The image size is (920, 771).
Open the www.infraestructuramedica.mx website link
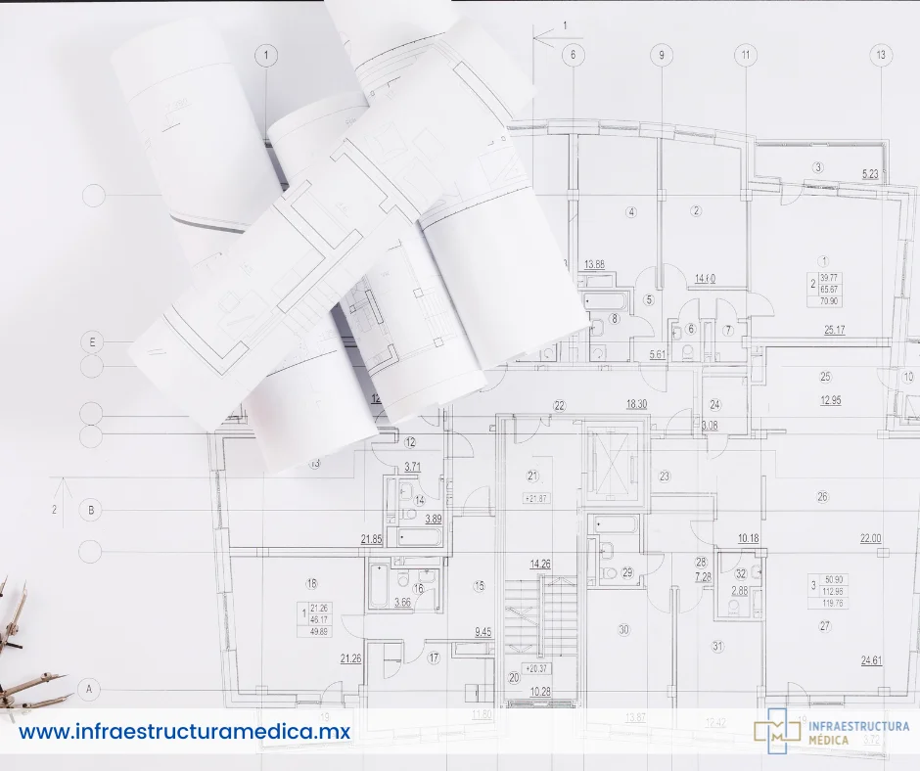[184, 731]
